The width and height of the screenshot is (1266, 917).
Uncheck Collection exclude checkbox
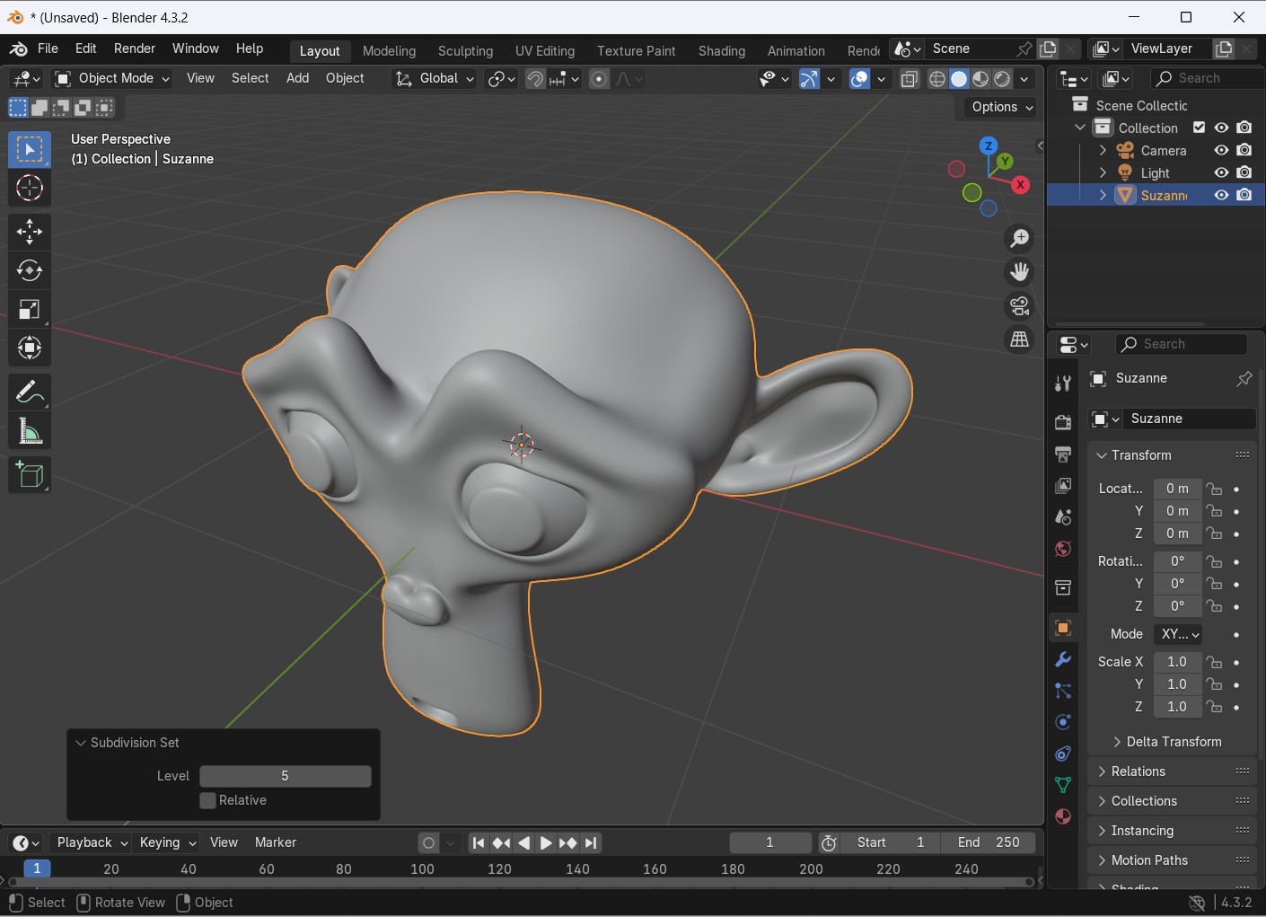click(1199, 128)
